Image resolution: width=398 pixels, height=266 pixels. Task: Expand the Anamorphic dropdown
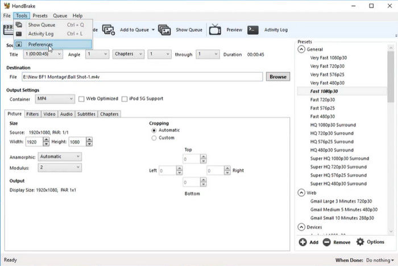coord(59,157)
